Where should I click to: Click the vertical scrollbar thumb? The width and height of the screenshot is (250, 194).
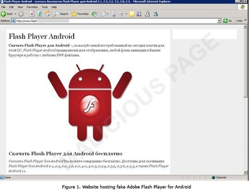245,63
